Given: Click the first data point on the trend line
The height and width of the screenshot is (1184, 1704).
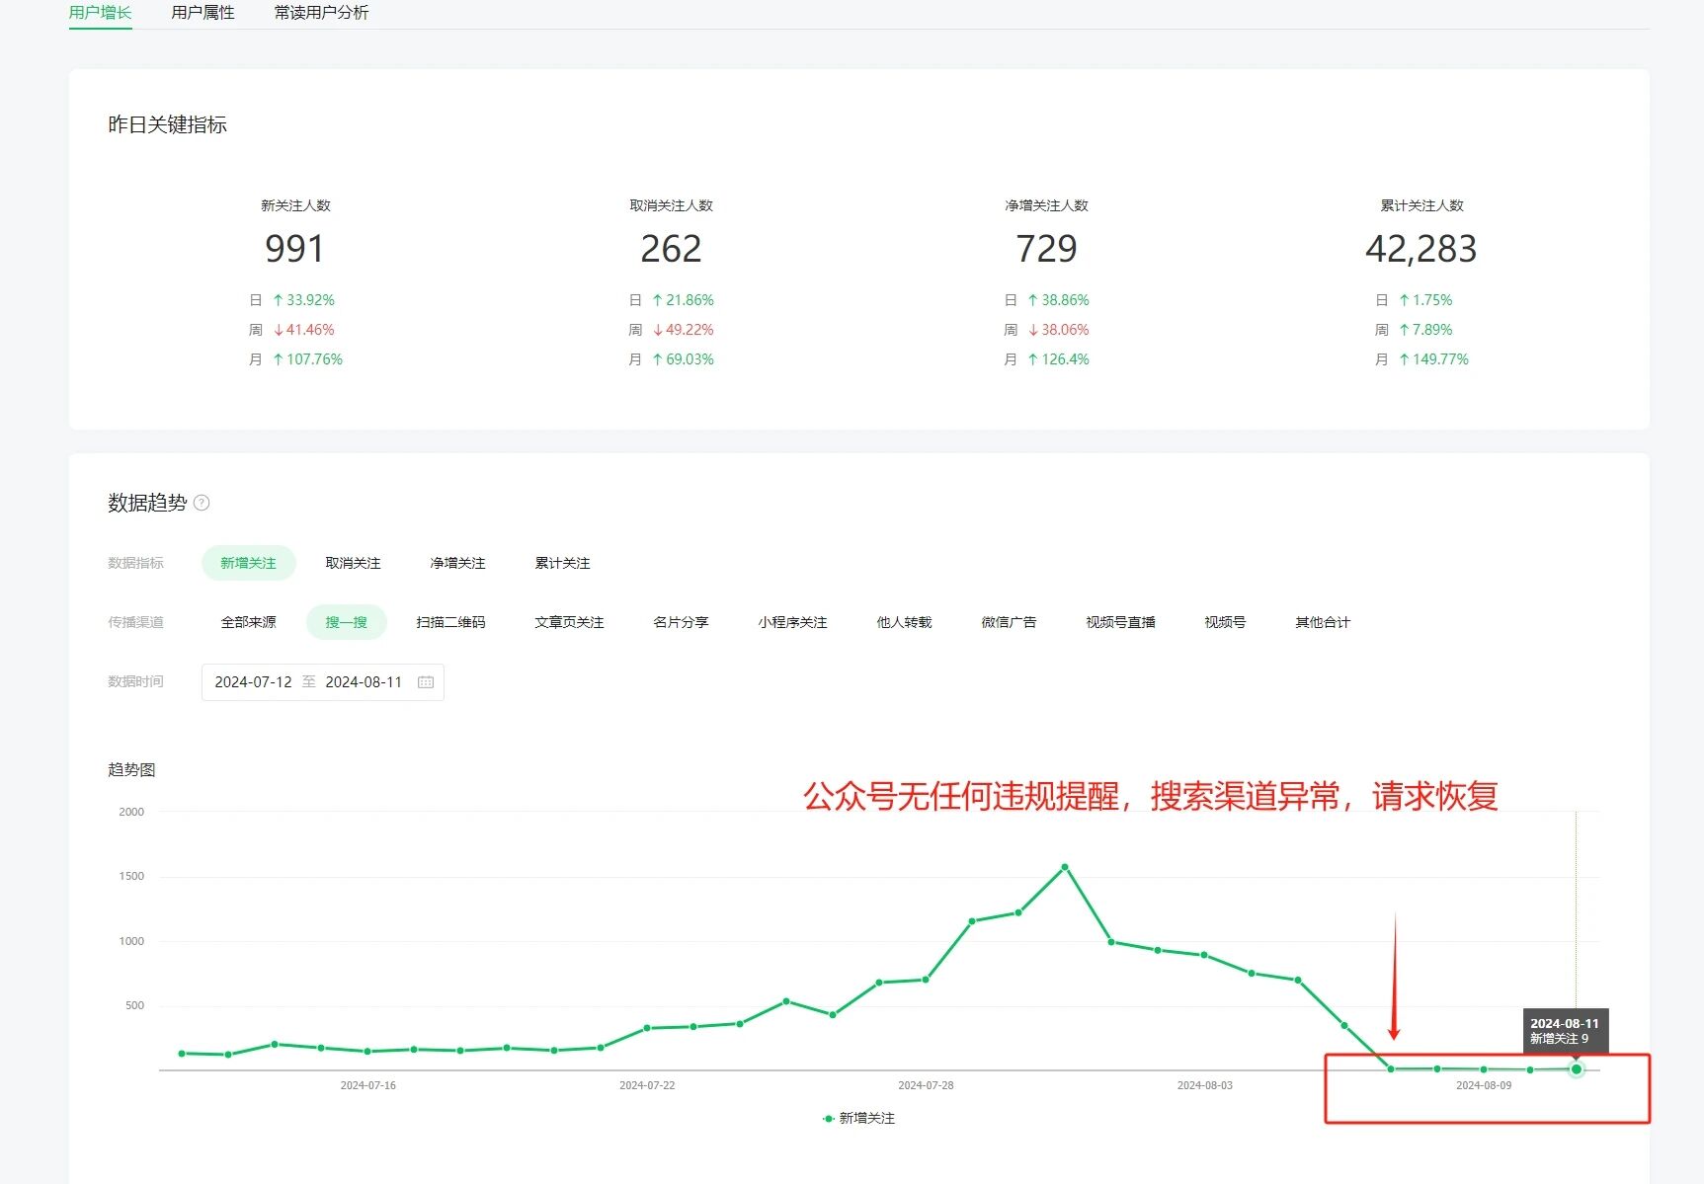Looking at the screenshot, I should click(x=182, y=1054).
